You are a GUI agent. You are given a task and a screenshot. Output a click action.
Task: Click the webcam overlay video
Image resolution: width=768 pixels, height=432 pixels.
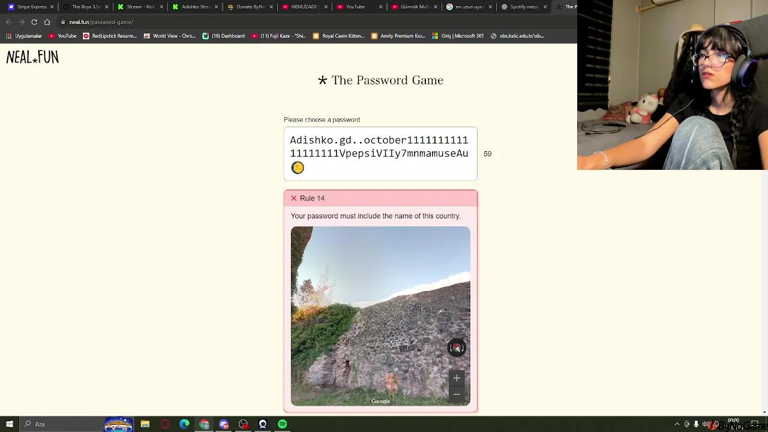click(673, 85)
